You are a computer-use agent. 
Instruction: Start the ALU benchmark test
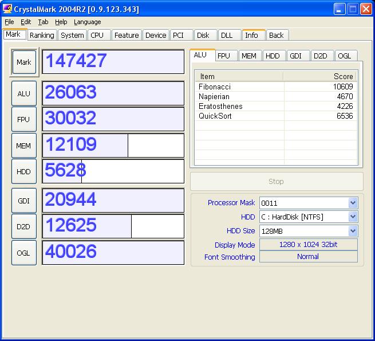24,93
